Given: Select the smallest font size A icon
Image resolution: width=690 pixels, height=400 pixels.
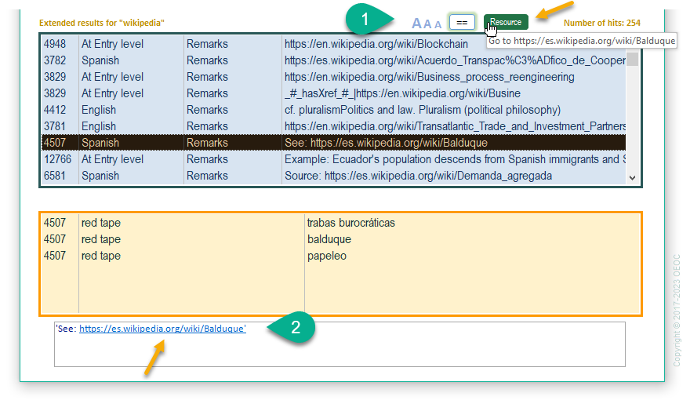Looking at the screenshot, I should pos(438,25).
